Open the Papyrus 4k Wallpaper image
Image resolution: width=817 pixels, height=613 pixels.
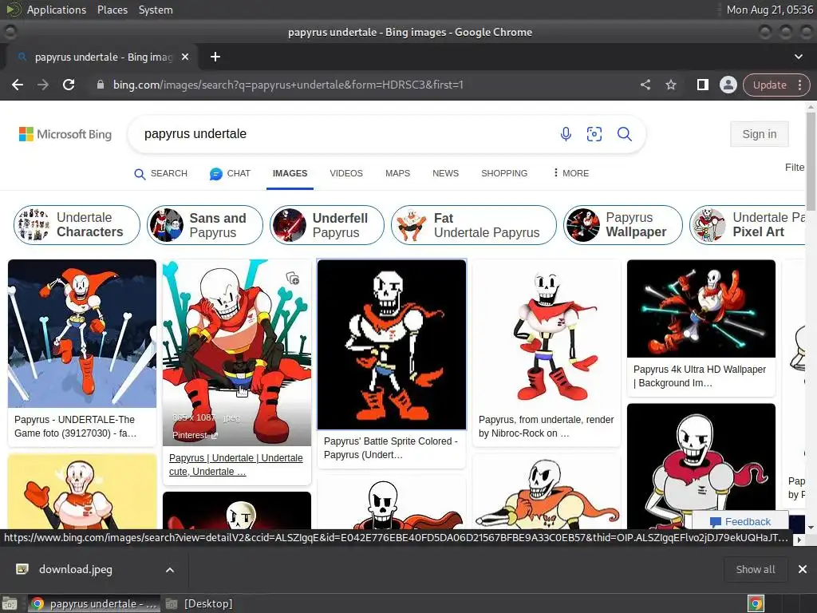pos(701,309)
